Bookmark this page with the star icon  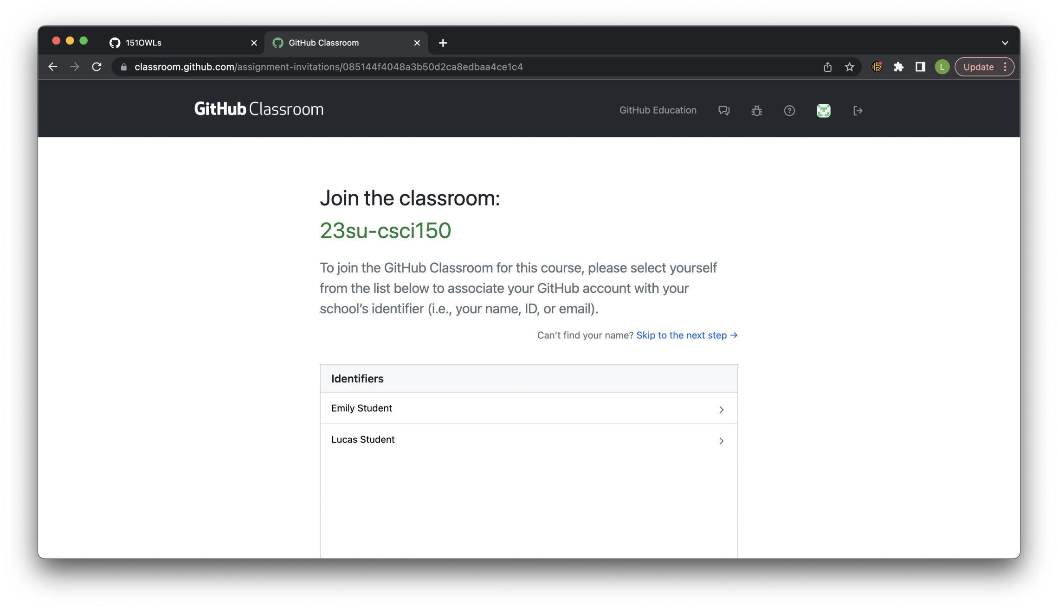pyautogui.click(x=849, y=67)
